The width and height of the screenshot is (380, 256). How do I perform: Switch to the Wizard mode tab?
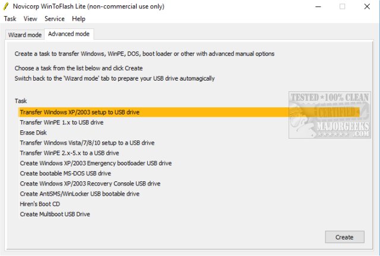24,35
